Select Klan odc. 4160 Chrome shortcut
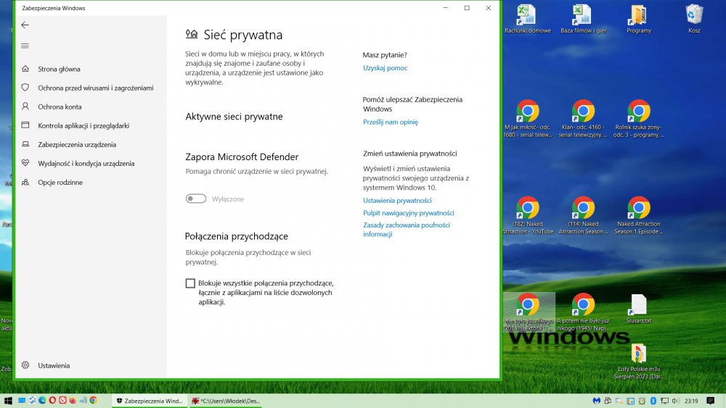 (x=583, y=118)
